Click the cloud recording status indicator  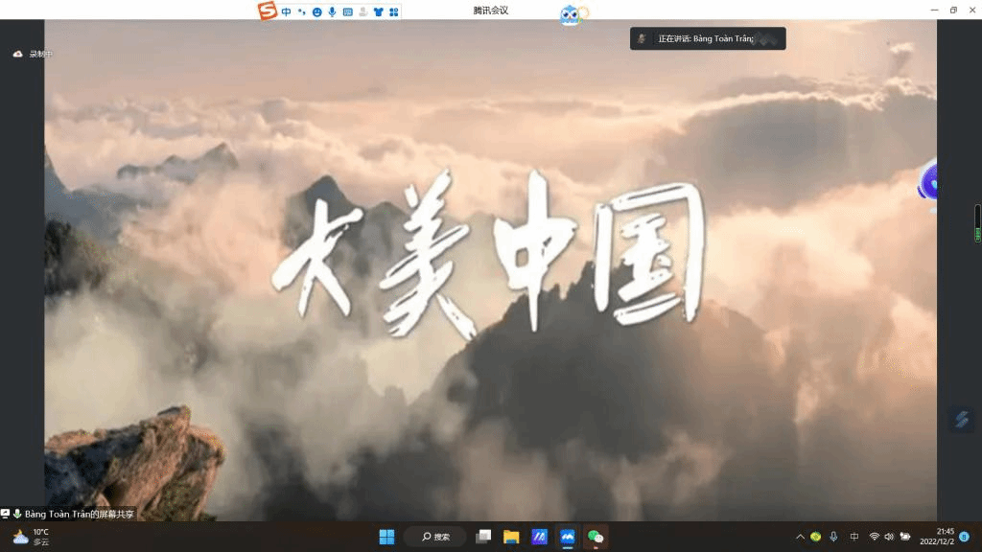point(33,54)
